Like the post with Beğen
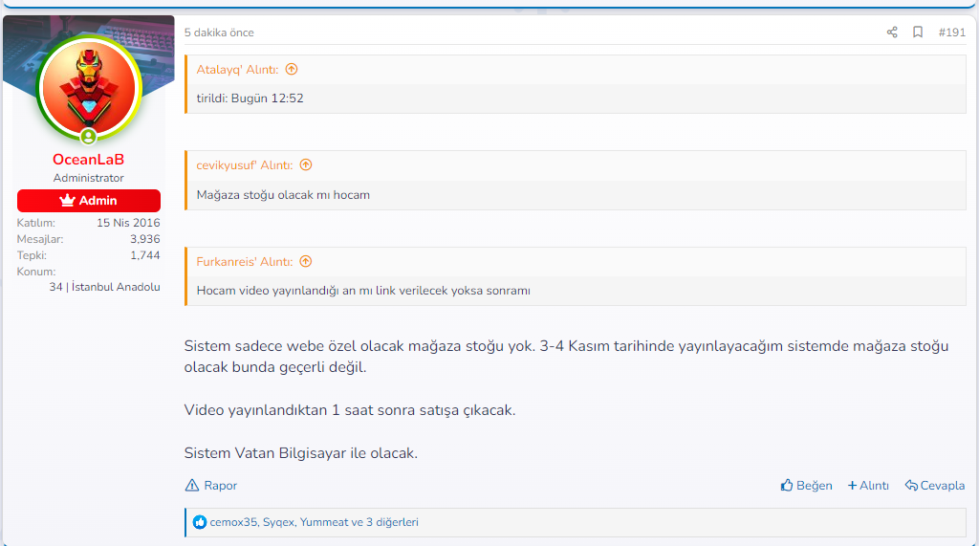 [x=806, y=486]
